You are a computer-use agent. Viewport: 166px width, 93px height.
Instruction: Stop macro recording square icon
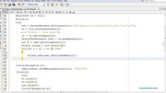[67, 12]
